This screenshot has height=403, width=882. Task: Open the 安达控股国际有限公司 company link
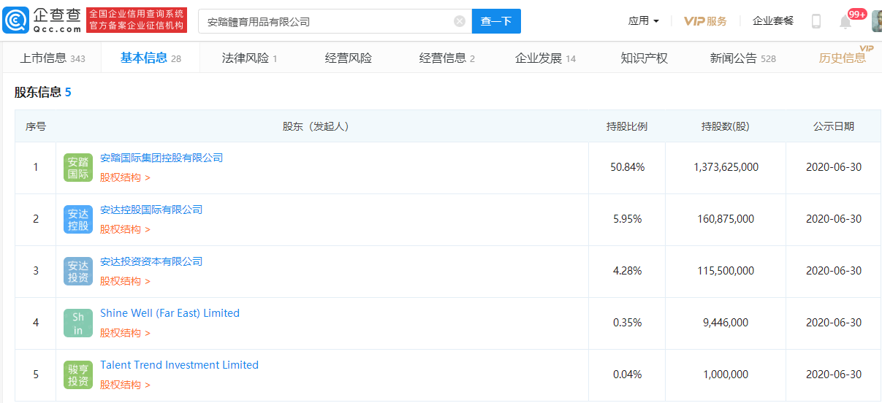coord(151,210)
